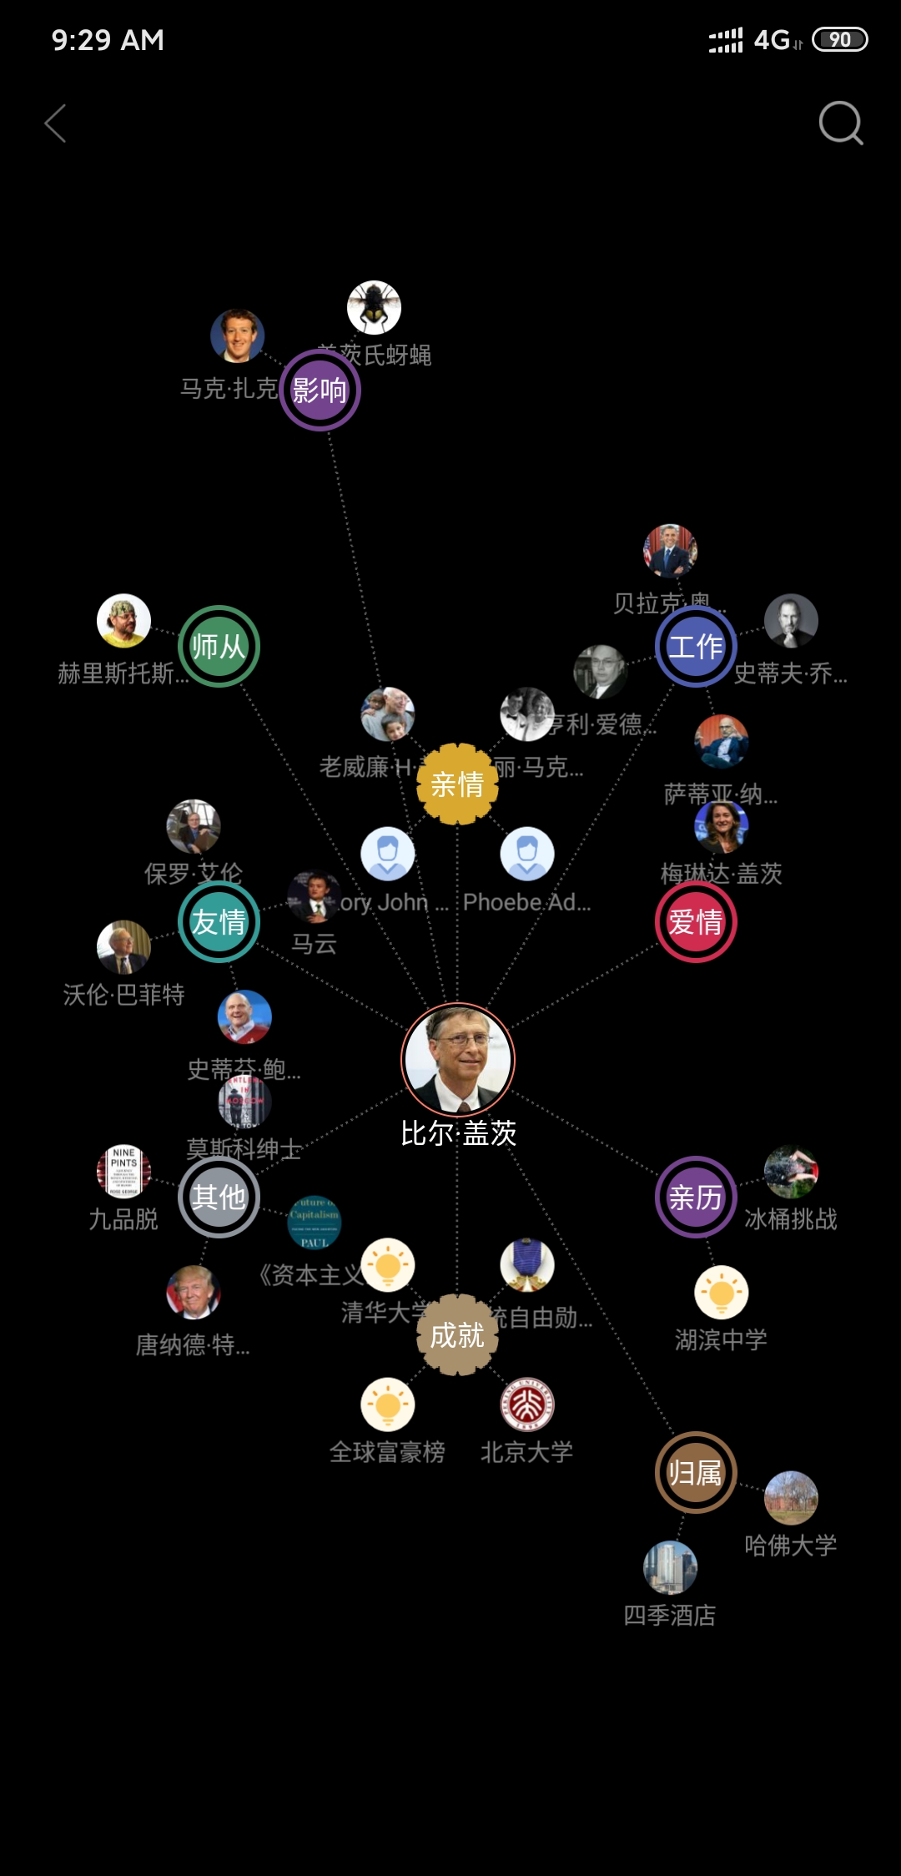Select the teal 友情 category node
This screenshot has width=901, height=1876.
point(219,922)
